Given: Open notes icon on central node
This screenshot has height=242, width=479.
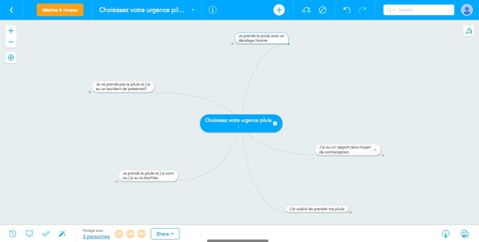Looking at the screenshot, I should click(275, 123).
